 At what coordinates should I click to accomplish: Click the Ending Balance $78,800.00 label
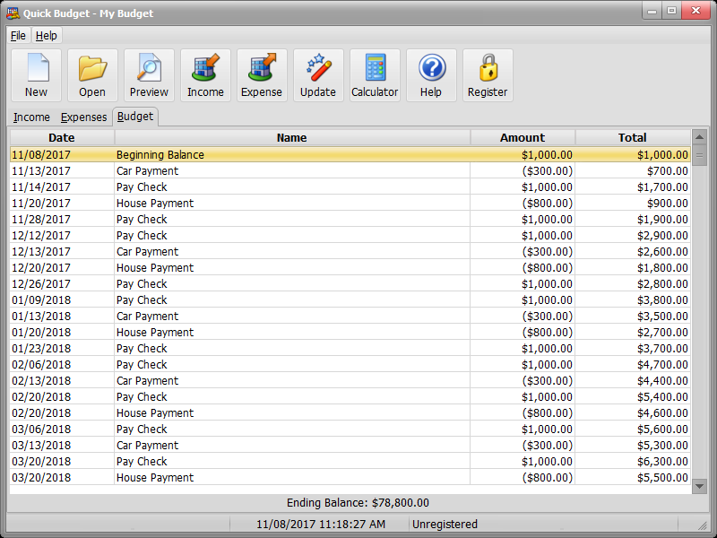(358, 503)
